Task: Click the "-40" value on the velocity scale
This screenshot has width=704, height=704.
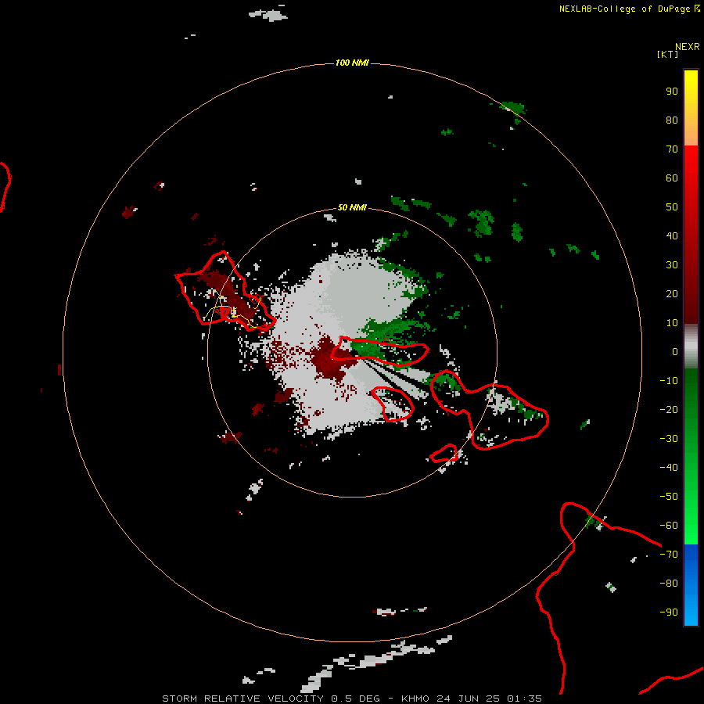Action: 669,468
